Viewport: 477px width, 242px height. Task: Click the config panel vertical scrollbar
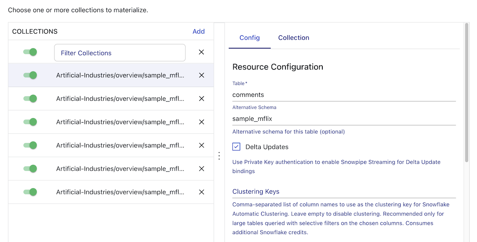point(467,92)
